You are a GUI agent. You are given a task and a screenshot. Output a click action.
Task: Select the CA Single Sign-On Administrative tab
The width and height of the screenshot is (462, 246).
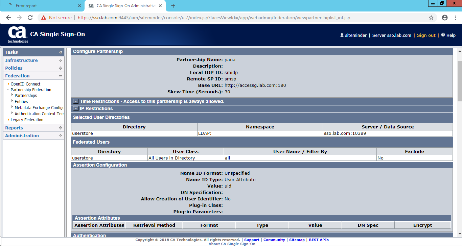(125, 6)
